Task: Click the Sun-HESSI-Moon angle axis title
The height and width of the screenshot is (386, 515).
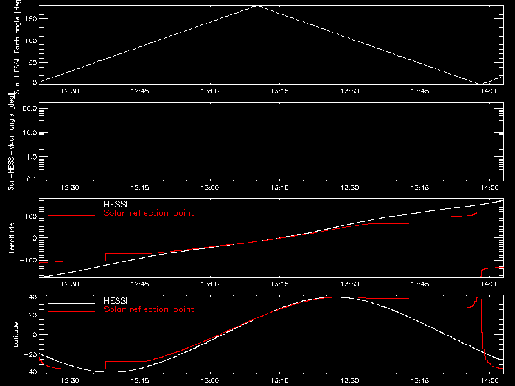Action: [x=12, y=142]
